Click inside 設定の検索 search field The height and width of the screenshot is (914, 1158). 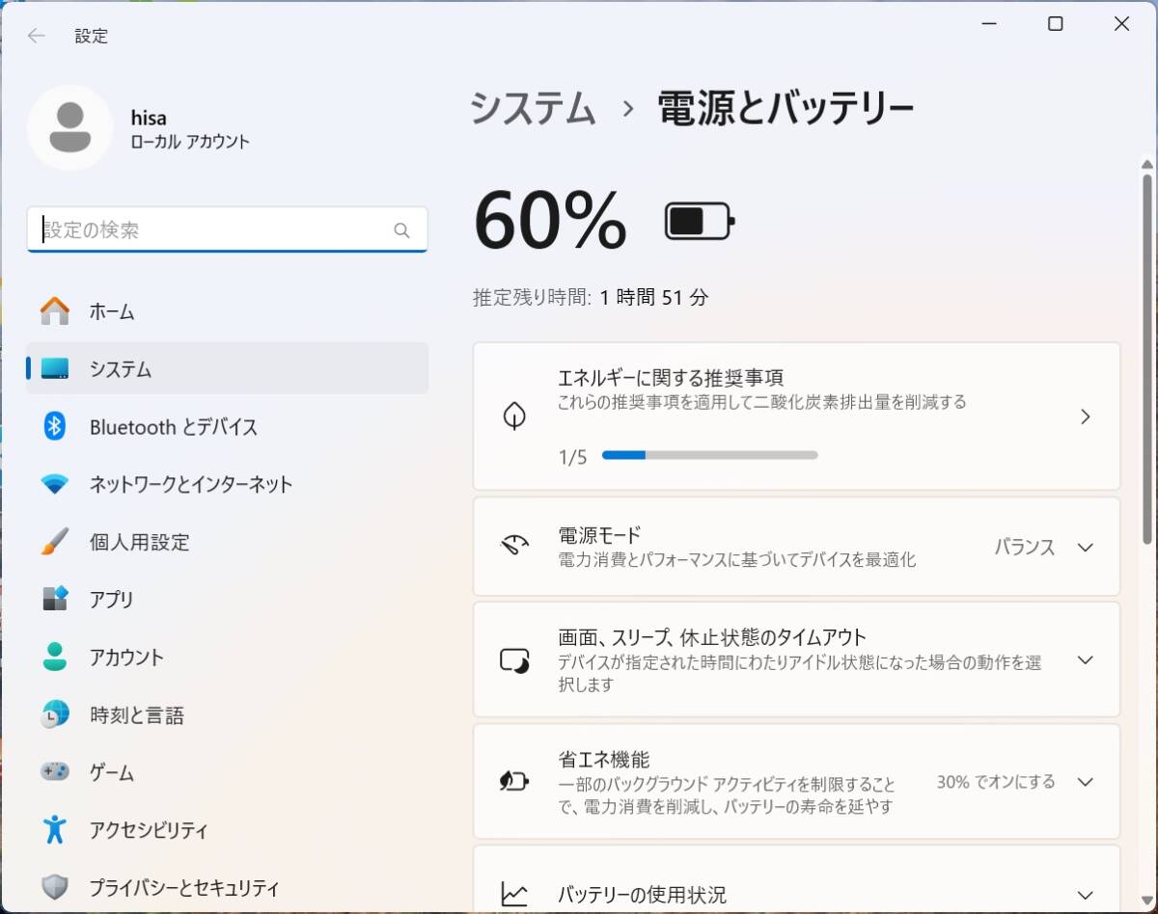click(212, 230)
